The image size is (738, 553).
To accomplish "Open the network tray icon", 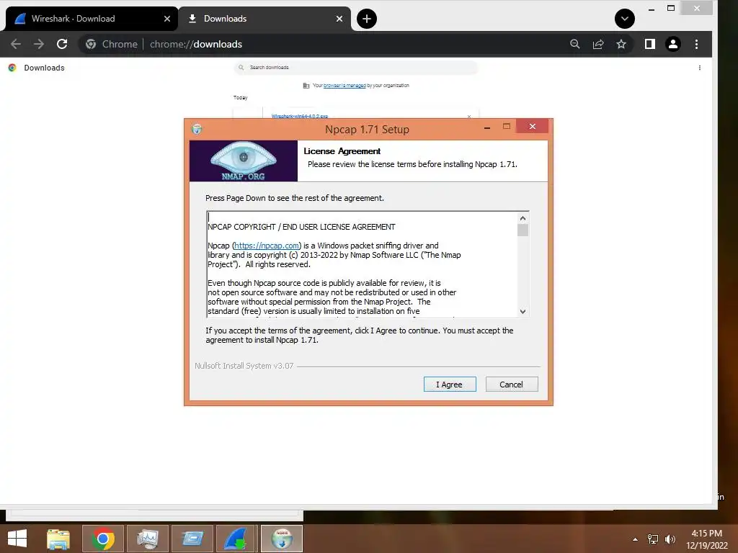I will tap(653, 539).
